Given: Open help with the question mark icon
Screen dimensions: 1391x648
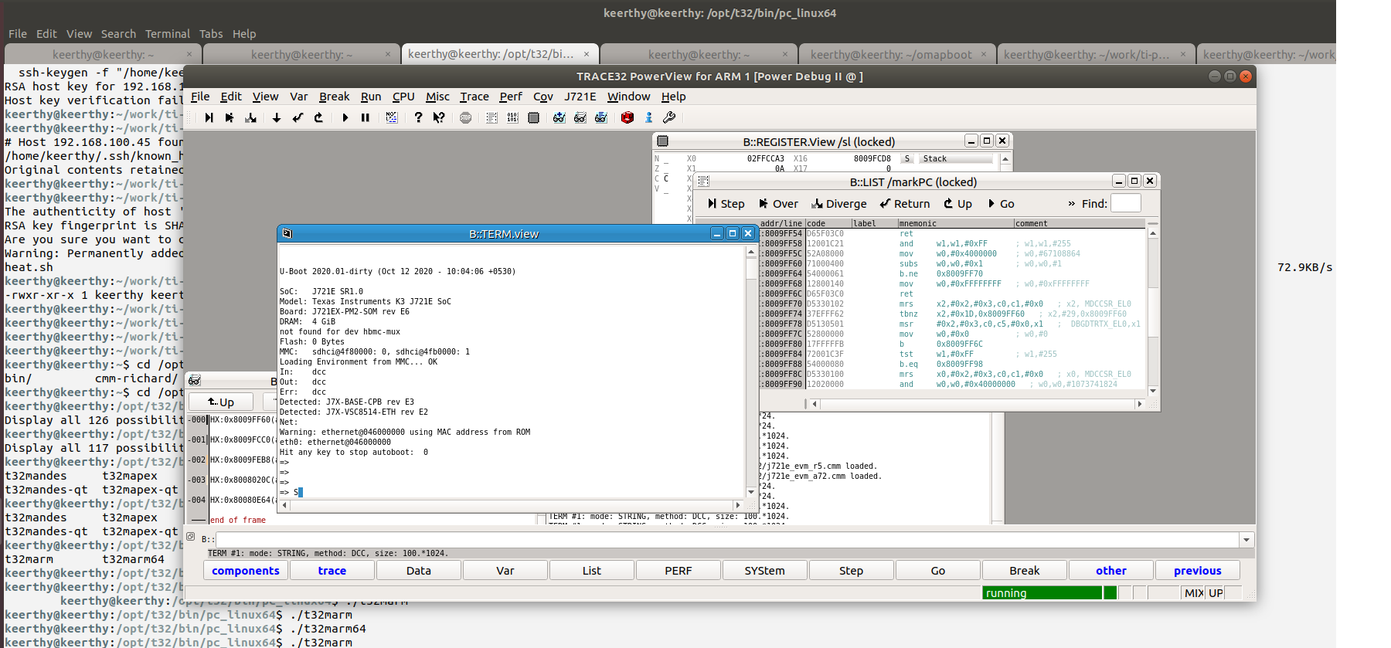Looking at the screenshot, I should pos(418,117).
